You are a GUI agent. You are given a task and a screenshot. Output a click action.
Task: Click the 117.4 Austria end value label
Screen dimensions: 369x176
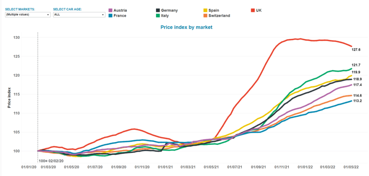pos(357,85)
